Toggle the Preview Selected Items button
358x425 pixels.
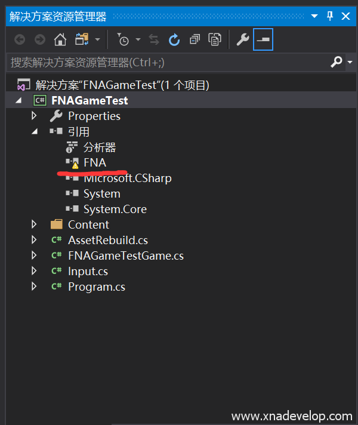click(263, 40)
